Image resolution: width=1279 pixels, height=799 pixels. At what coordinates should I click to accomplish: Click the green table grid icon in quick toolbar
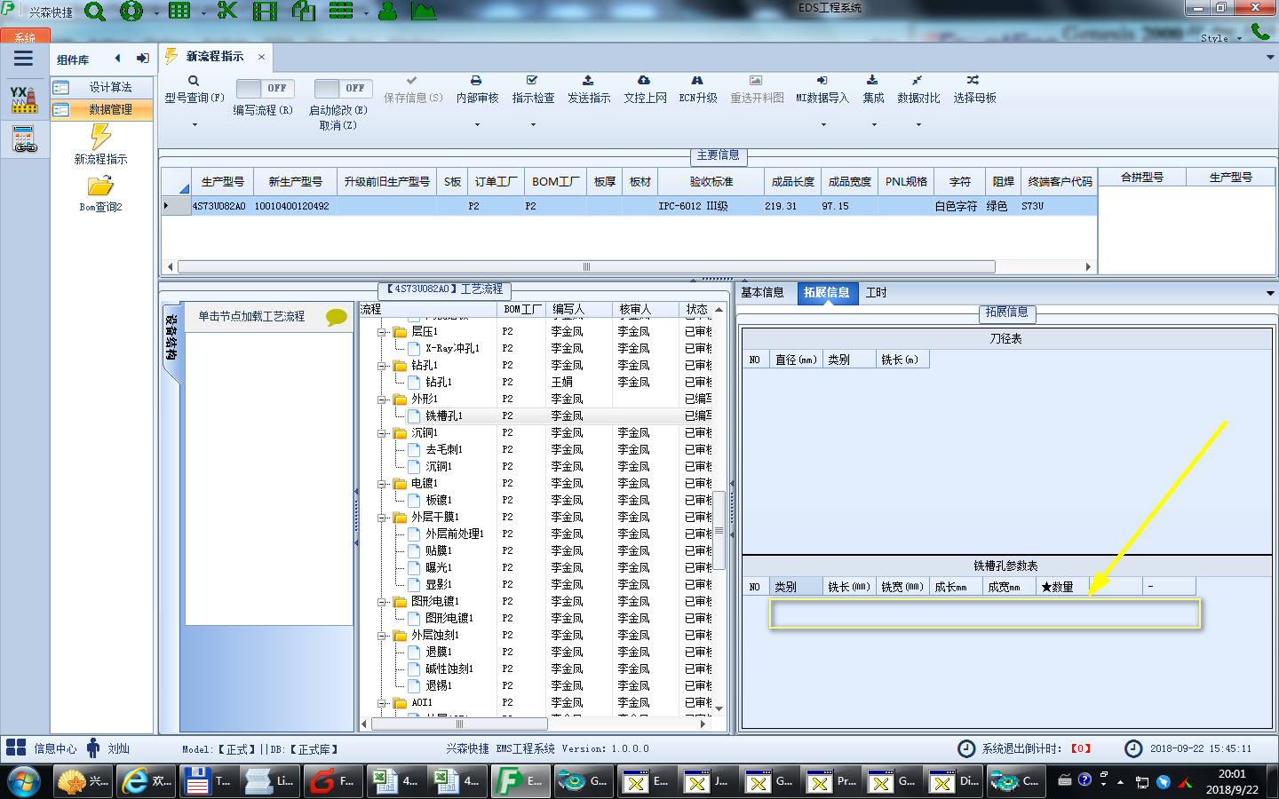[179, 12]
